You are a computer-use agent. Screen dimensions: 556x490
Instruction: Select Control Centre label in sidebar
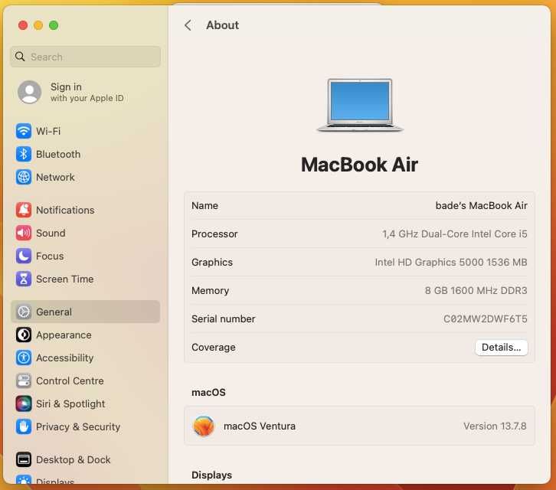70,381
